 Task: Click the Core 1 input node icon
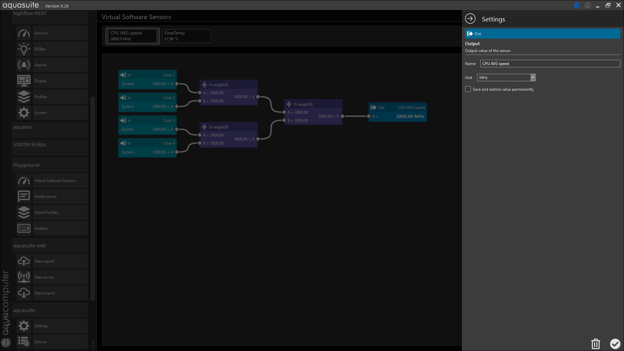tap(123, 75)
